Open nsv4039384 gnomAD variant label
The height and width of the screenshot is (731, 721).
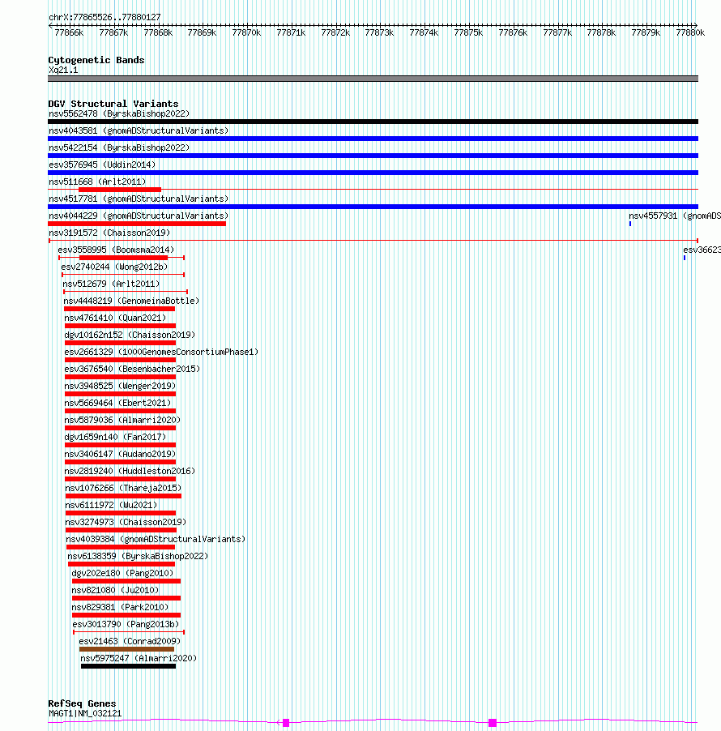click(x=156, y=539)
